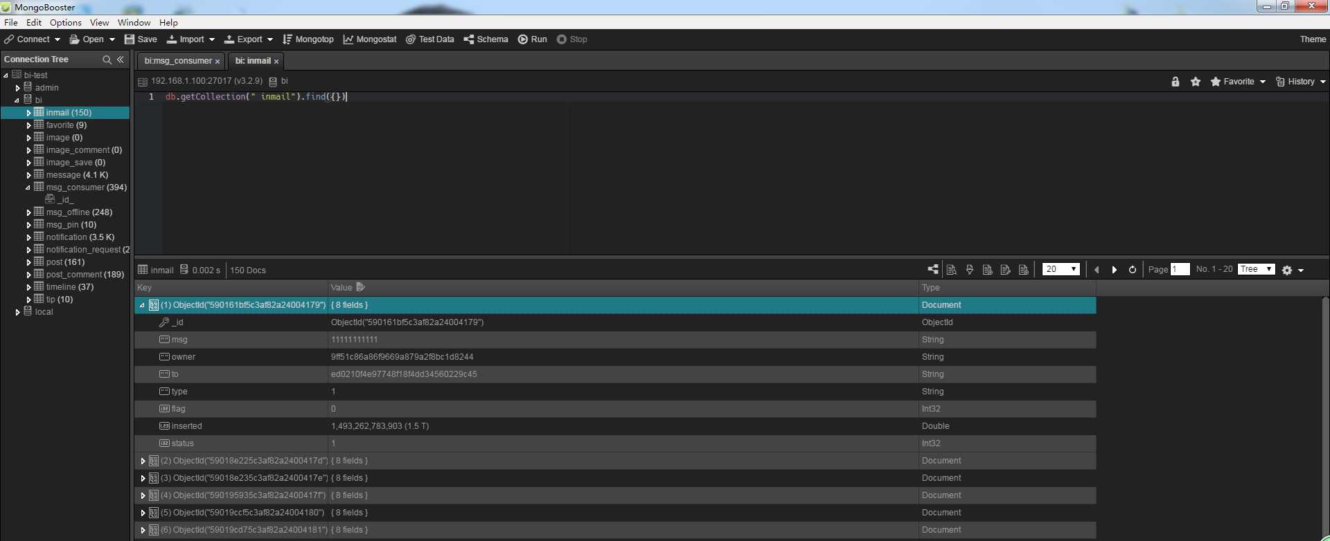Collapse document (1) in results

[143, 305]
